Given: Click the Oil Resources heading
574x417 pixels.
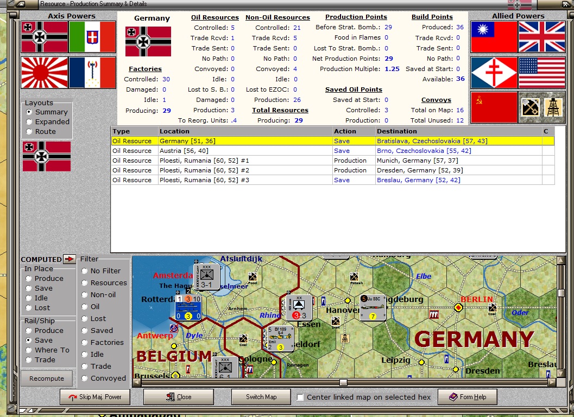Looking at the screenshot, I should (x=215, y=17).
